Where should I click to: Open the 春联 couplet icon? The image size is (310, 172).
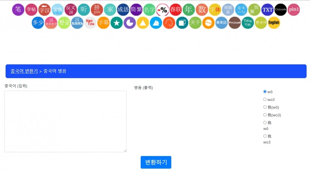(176, 10)
